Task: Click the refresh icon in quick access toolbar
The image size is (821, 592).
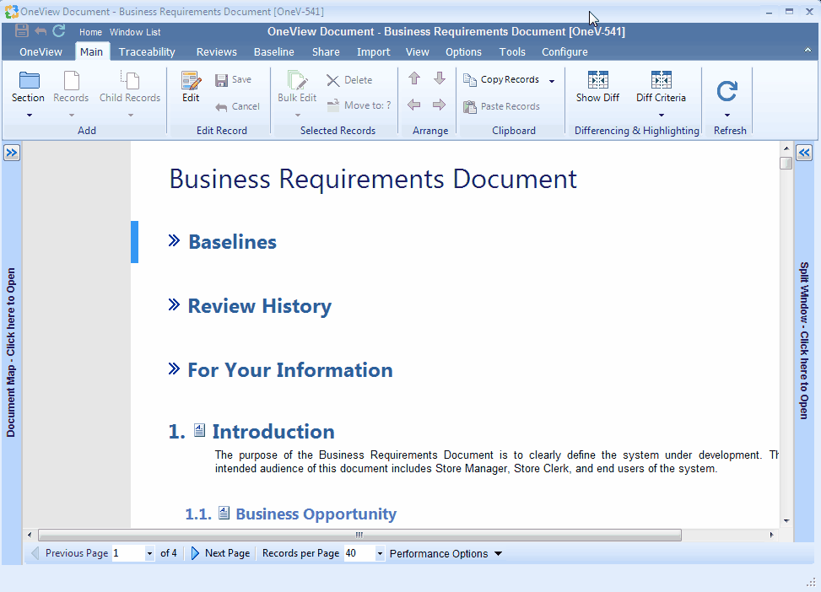Action: 59,31
